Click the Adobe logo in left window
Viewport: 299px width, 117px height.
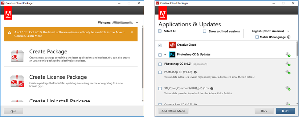(x=8, y=13)
